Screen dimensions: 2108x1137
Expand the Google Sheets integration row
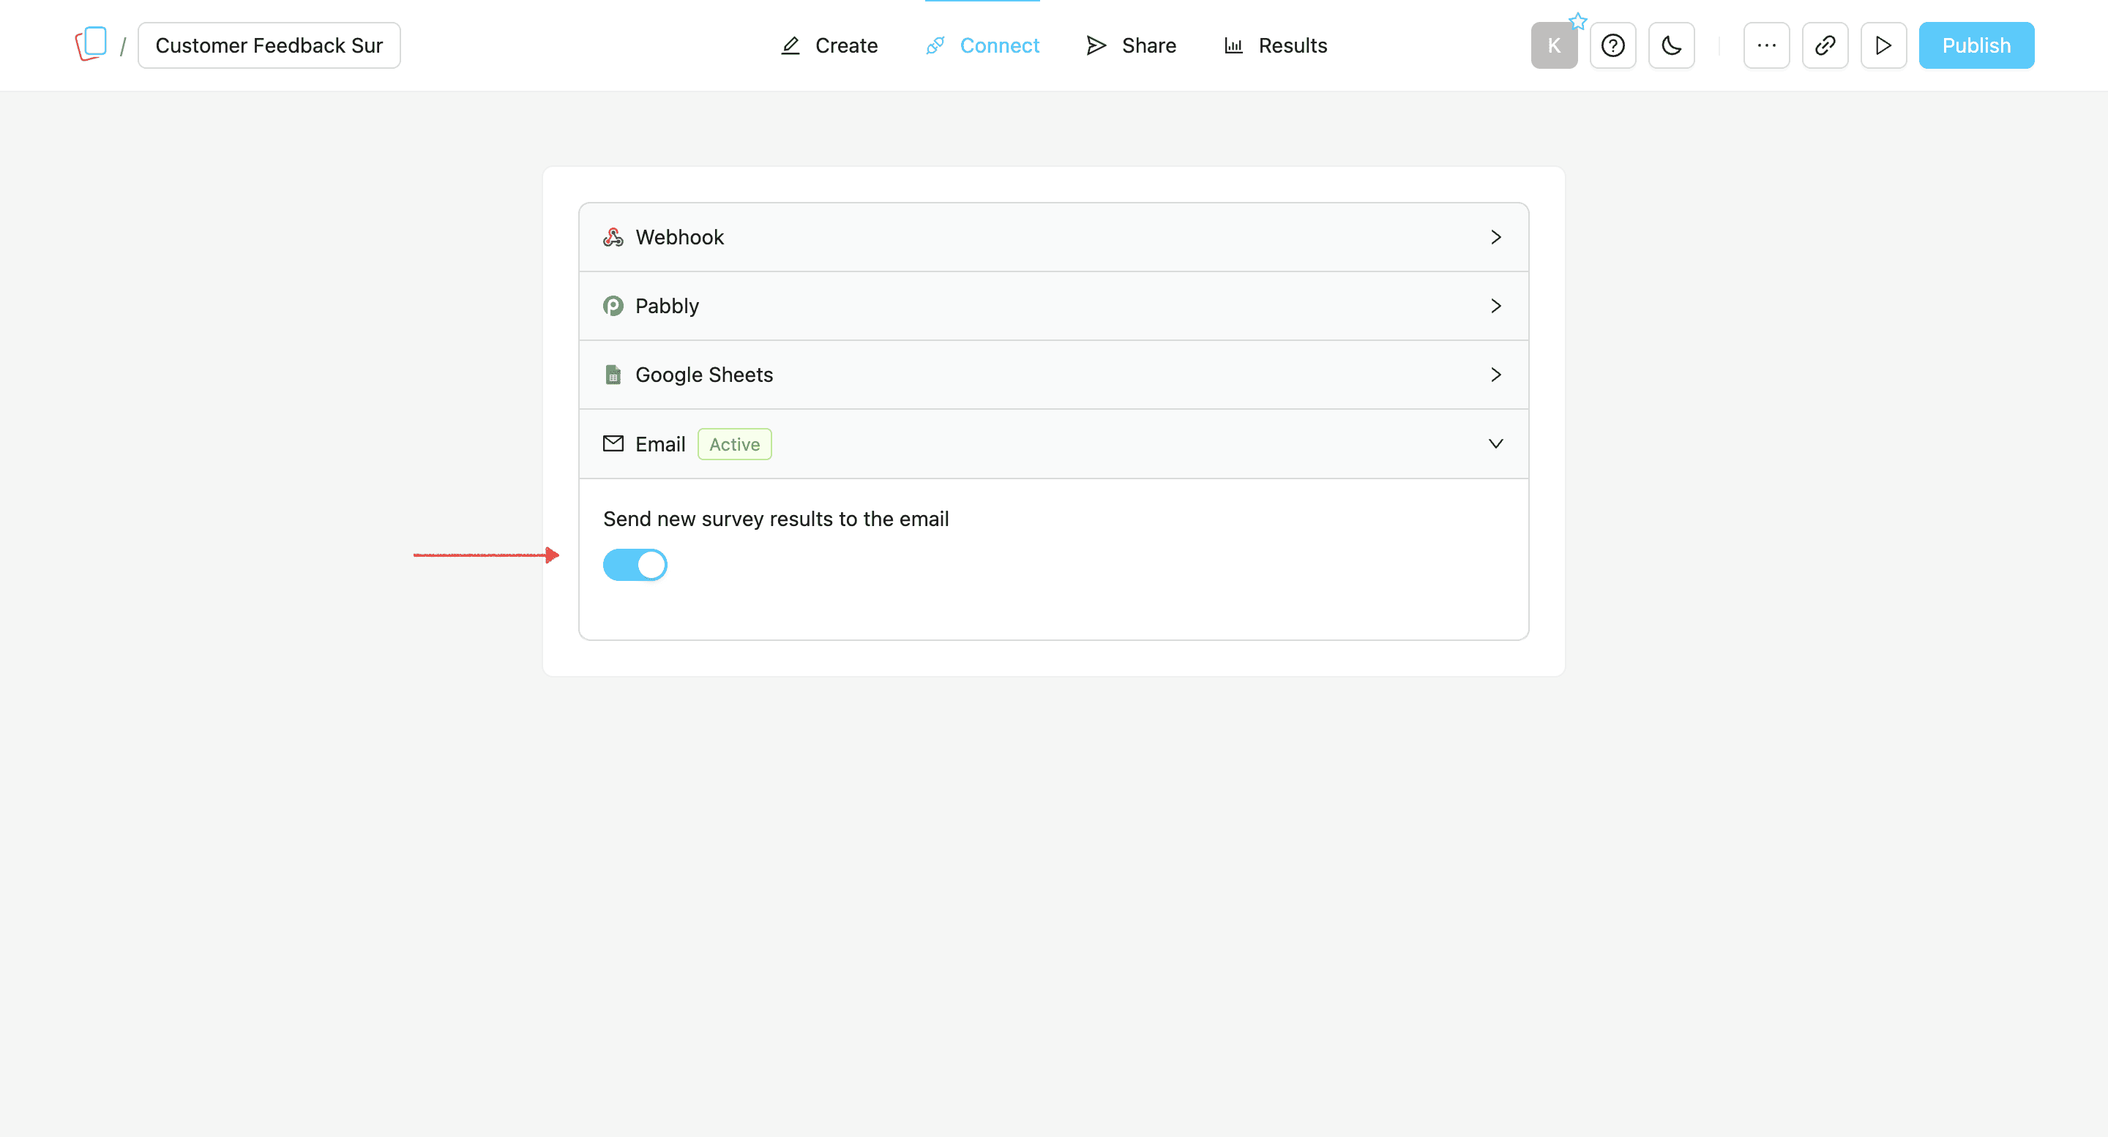click(1496, 374)
